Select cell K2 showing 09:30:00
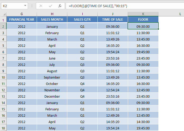This screenshot has height=131, width=184. (143, 26)
